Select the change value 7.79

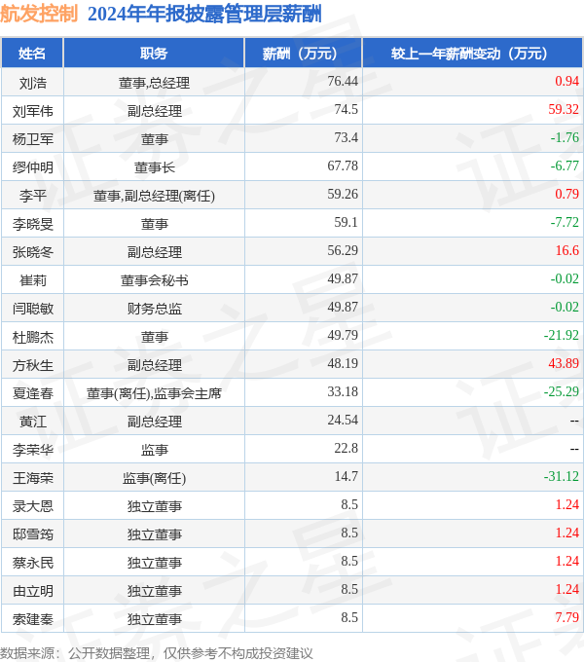coord(567,617)
